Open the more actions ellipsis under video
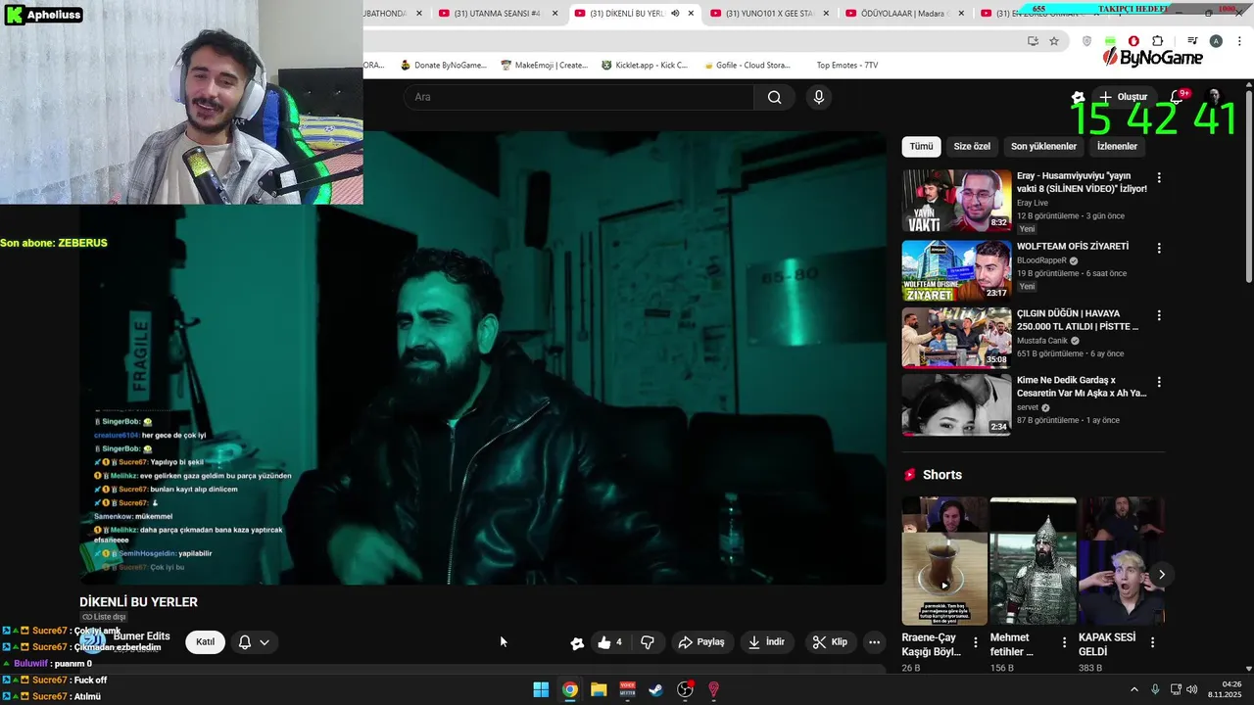Viewport: 1254px width, 705px height. pyautogui.click(x=874, y=642)
